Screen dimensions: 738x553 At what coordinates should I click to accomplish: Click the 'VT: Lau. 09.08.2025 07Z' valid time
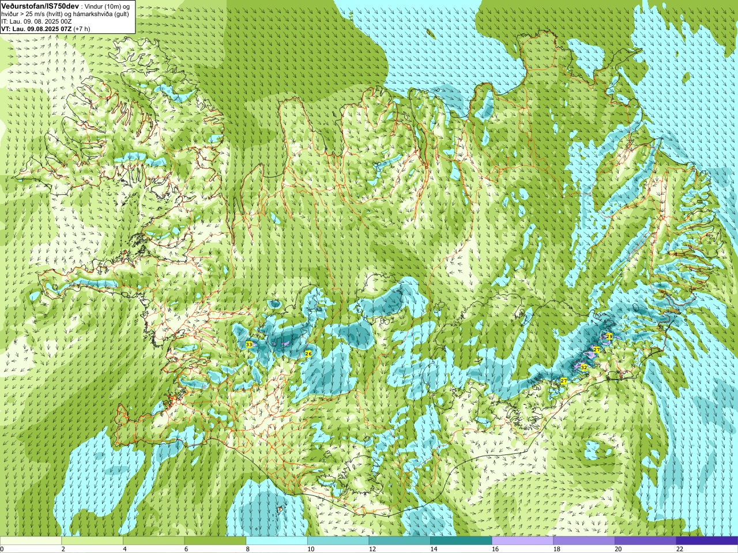[36, 29]
